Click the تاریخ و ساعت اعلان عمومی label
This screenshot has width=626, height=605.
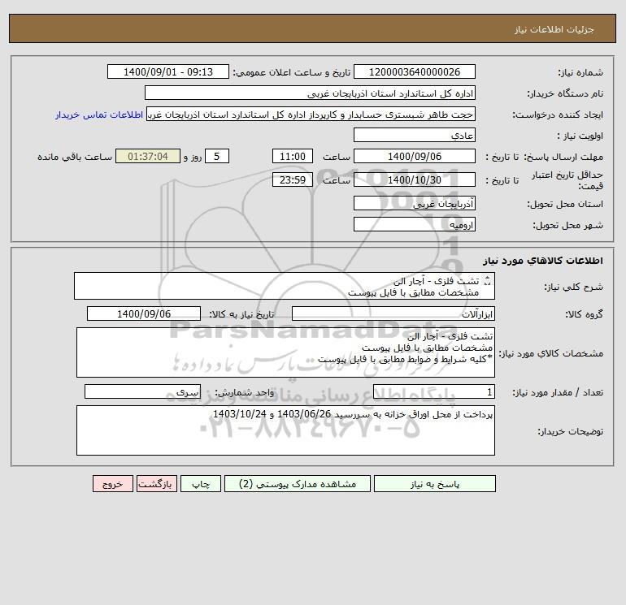pyautogui.click(x=292, y=72)
